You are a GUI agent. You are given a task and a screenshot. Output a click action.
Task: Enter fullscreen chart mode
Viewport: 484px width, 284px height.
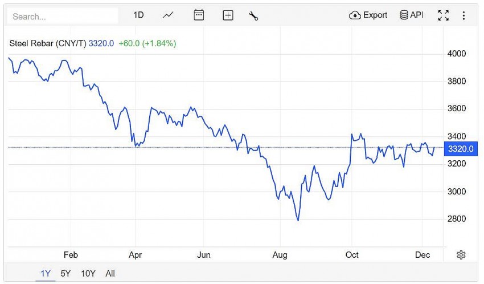coord(443,15)
